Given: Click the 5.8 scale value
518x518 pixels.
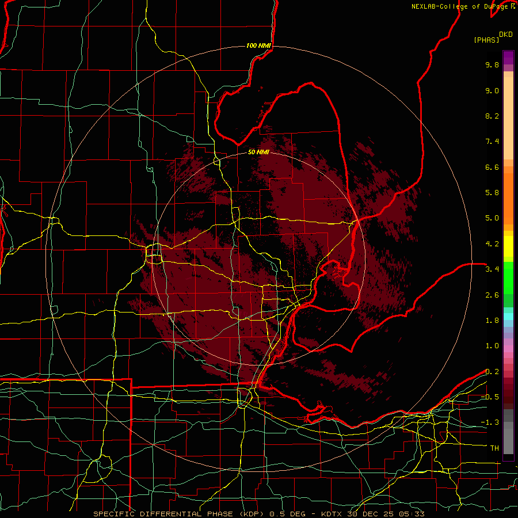Looking at the screenshot, I should 492,193.
